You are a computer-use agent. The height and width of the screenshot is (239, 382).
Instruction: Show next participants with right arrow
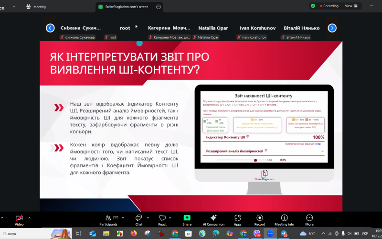pyautogui.click(x=332, y=28)
